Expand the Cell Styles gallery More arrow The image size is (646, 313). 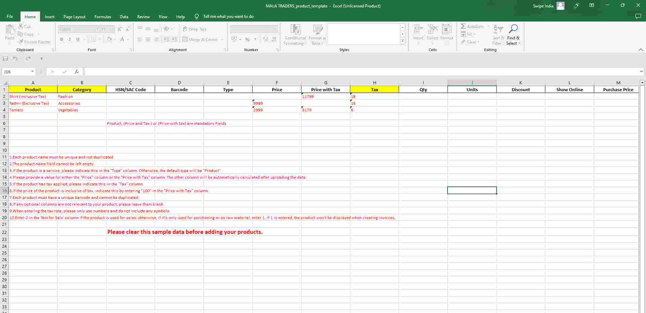tap(402, 41)
